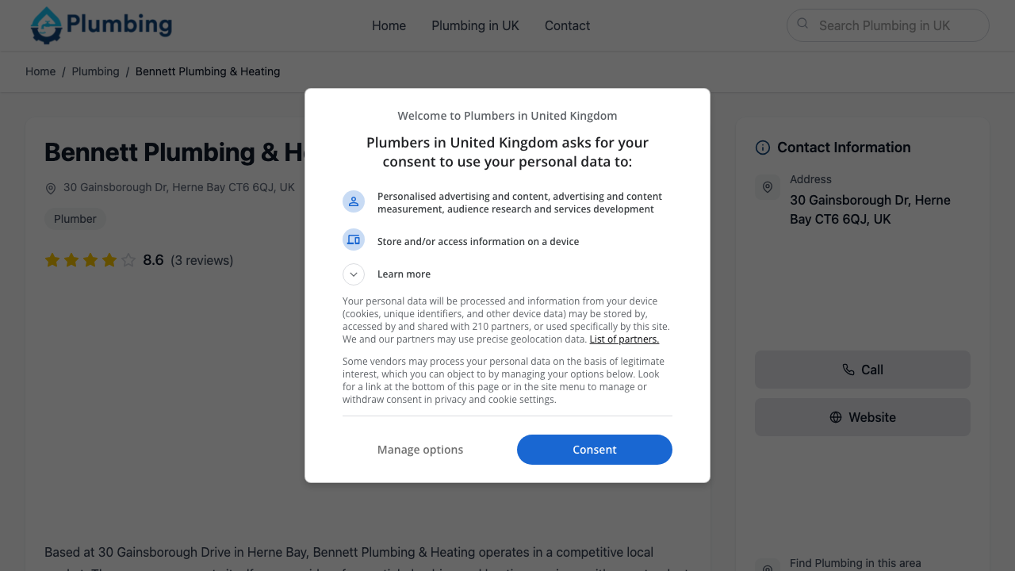Click the info icon beside Contact Information

(762, 148)
